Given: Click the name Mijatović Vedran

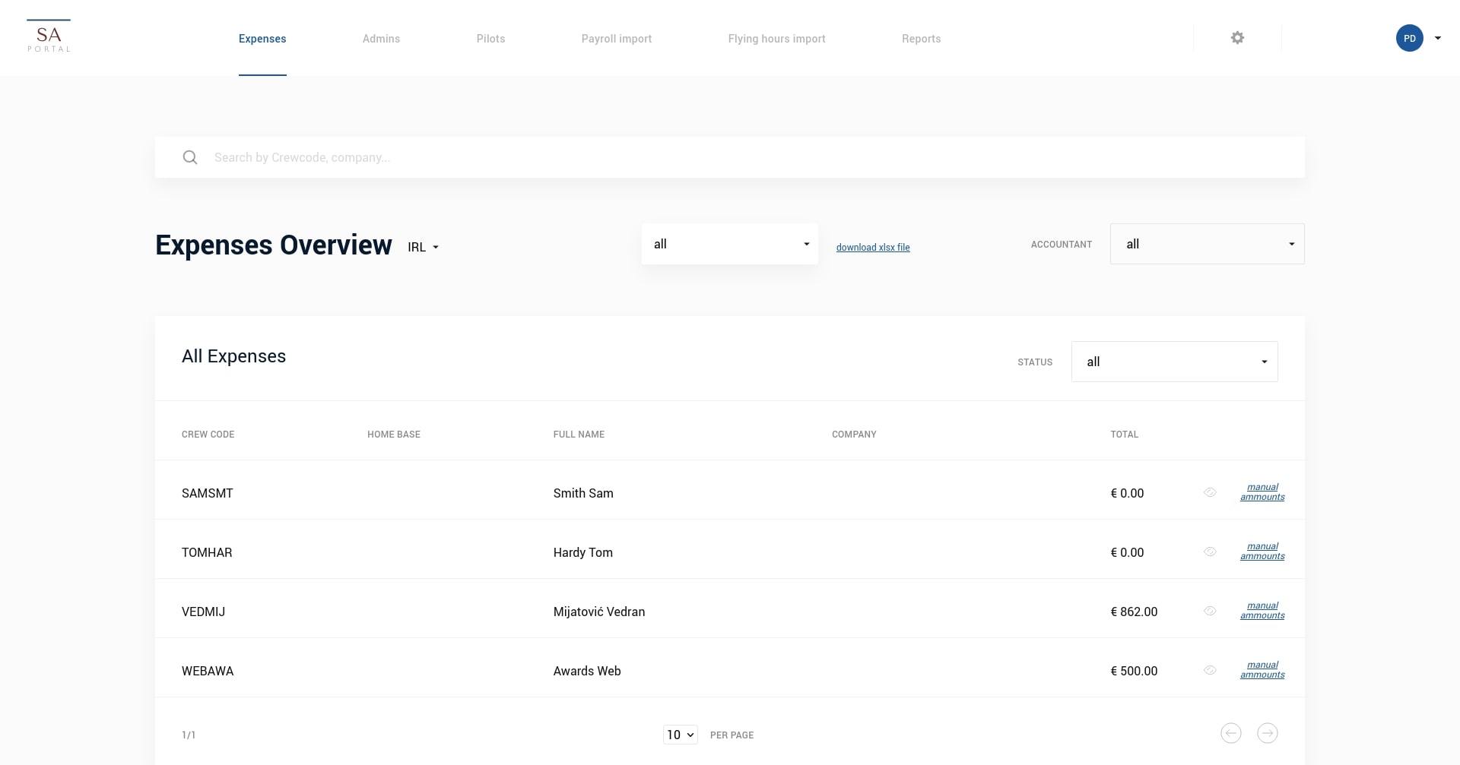Looking at the screenshot, I should coord(599,612).
